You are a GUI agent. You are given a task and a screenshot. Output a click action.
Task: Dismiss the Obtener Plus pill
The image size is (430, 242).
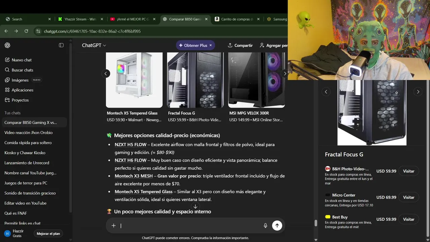tap(211, 45)
